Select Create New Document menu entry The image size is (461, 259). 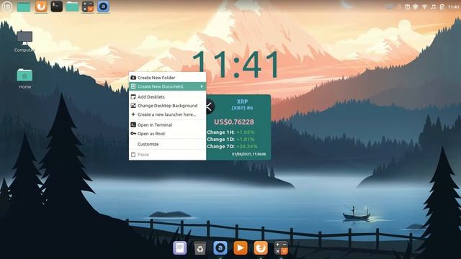pos(167,86)
